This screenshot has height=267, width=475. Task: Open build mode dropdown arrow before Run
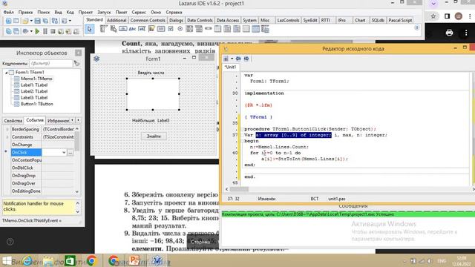click(31, 31)
